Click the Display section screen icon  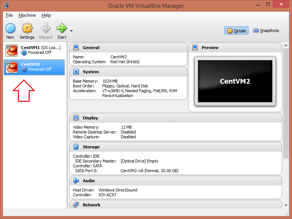(x=76, y=118)
